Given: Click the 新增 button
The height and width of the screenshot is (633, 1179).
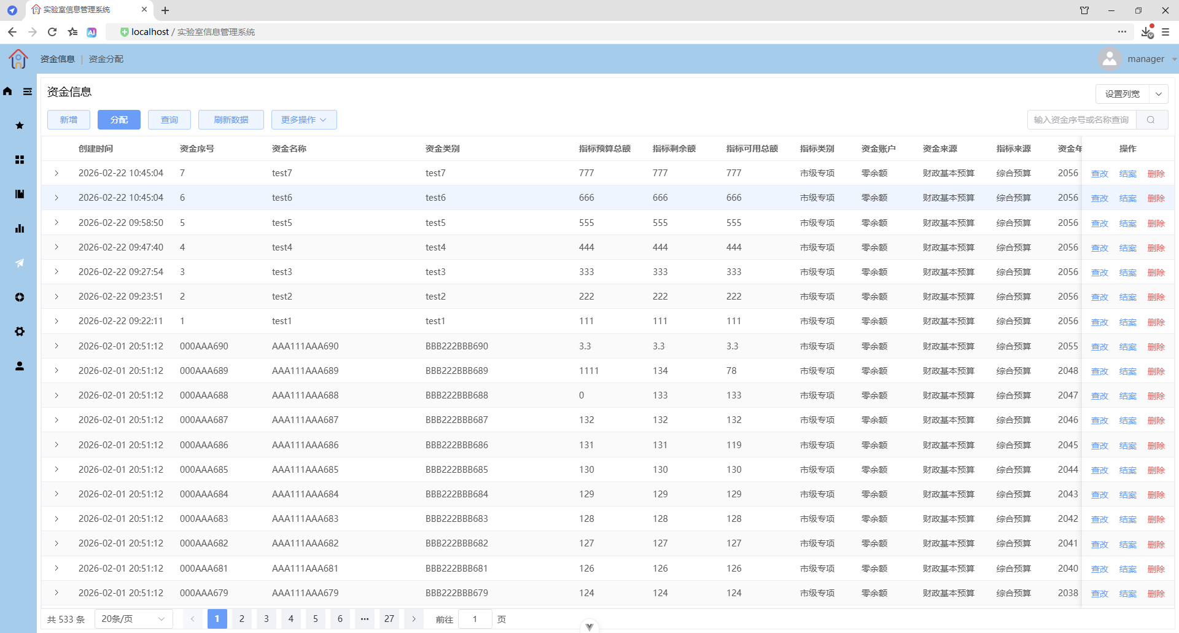Looking at the screenshot, I should [x=69, y=120].
